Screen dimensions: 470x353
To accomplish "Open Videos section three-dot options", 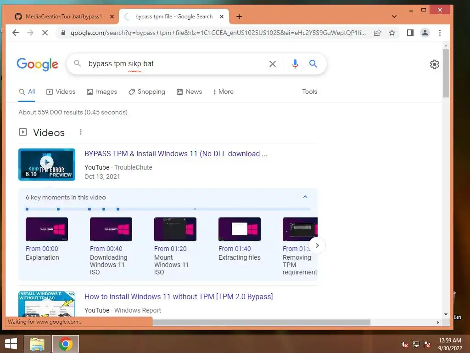I will (81, 132).
